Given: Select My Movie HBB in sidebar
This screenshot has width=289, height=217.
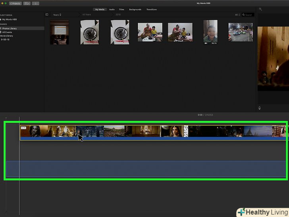Looking at the screenshot, I should [x=11, y=19].
